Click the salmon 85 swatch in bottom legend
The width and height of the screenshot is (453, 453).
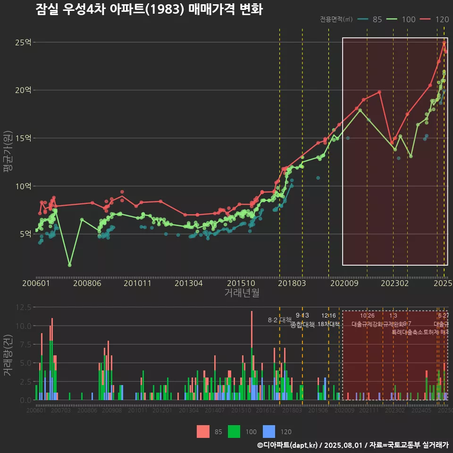point(203,432)
